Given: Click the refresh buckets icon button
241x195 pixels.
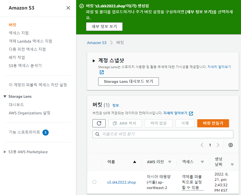Looking at the screenshot, I should [99, 123].
